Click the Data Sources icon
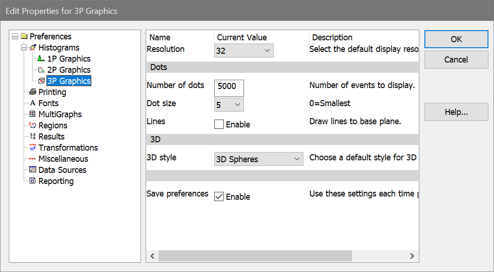This screenshot has width=494, height=272. click(32, 170)
